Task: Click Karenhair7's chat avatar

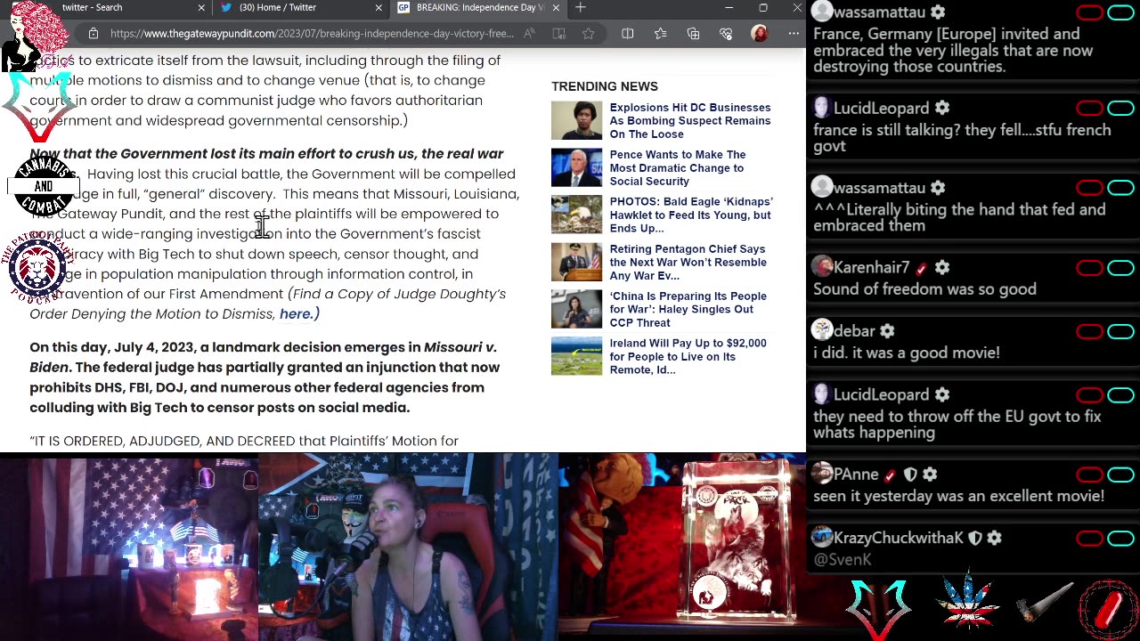Action: [822, 267]
